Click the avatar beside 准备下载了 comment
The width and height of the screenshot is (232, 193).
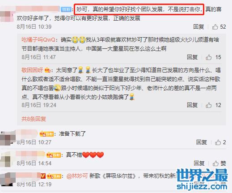tap(8, 138)
